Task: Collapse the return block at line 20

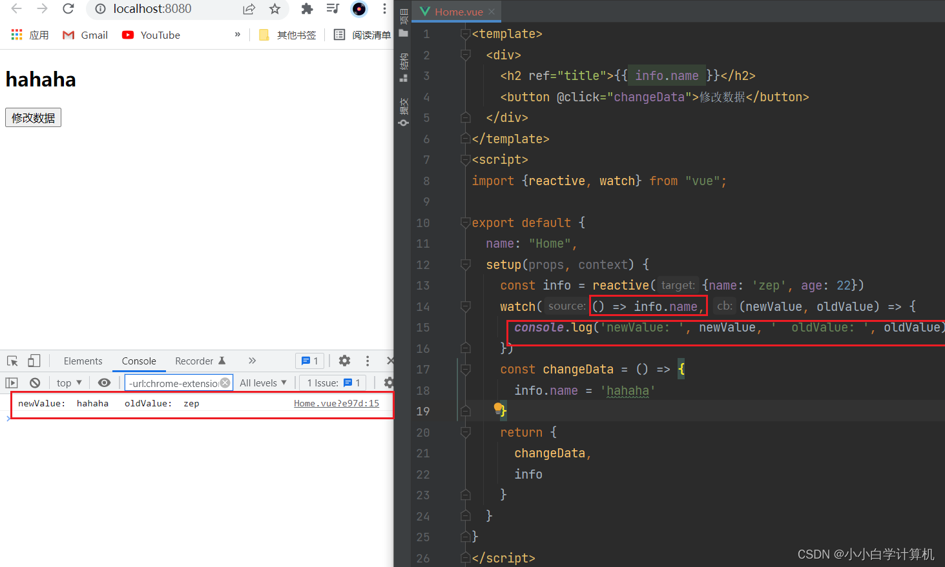Action: [465, 432]
